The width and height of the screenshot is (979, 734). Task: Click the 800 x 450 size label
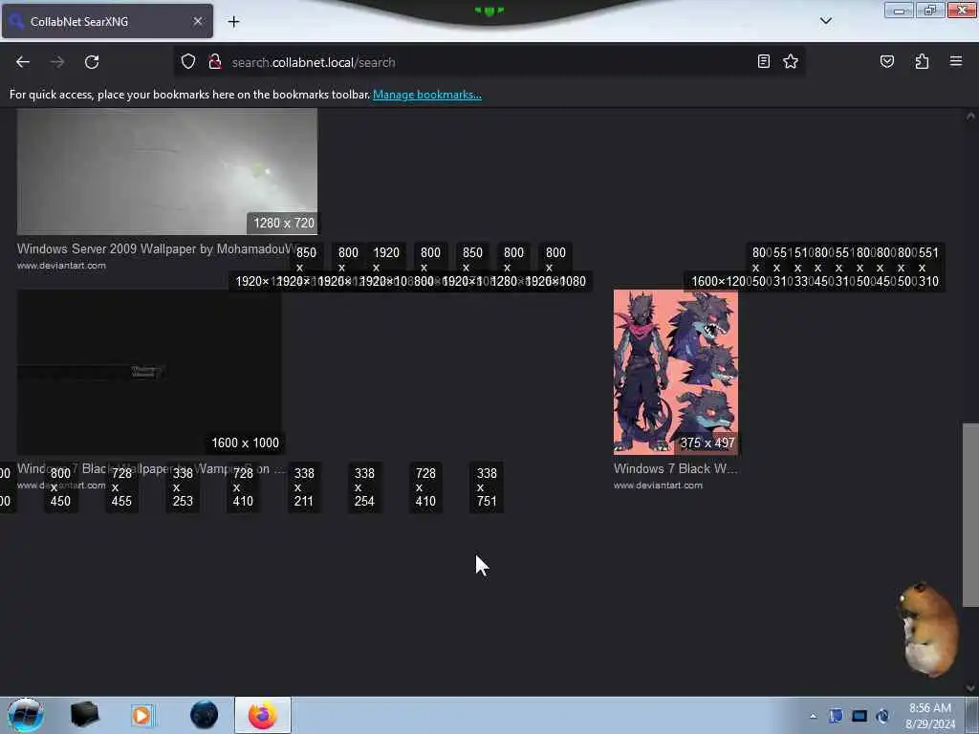pos(60,487)
